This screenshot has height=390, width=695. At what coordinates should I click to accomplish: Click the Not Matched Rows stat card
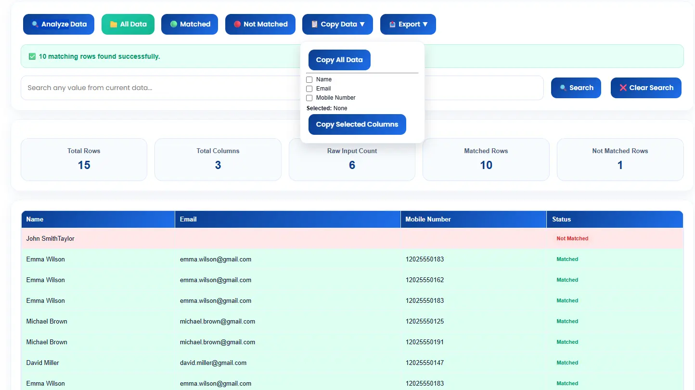pyautogui.click(x=620, y=160)
